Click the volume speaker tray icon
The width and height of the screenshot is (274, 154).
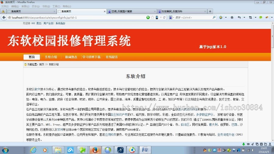(253, 150)
